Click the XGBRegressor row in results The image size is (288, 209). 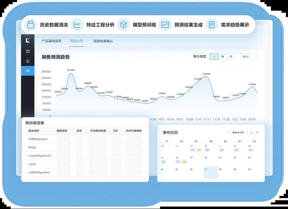tap(38, 139)
